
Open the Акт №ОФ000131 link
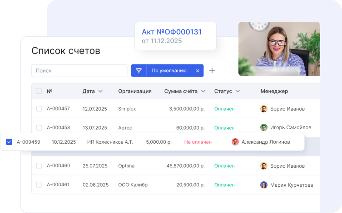point(172,32)
